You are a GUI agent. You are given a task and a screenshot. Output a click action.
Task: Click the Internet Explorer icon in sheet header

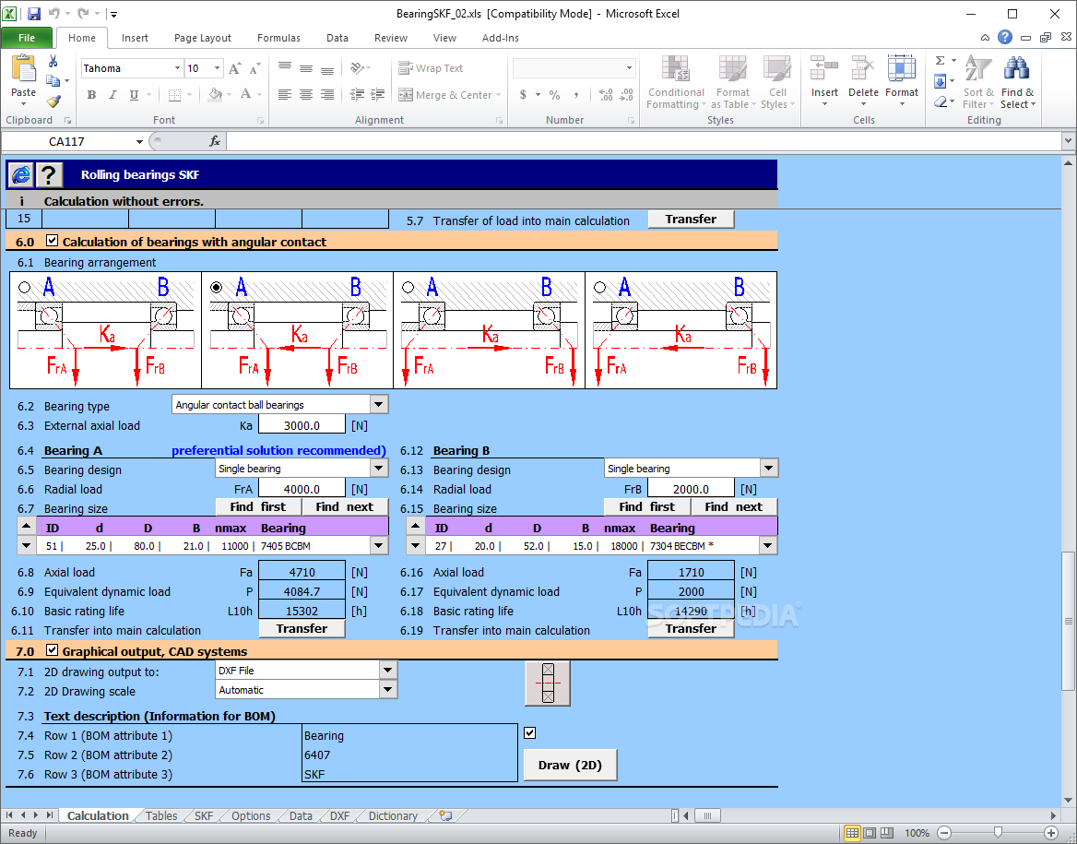tap(20, 174)
